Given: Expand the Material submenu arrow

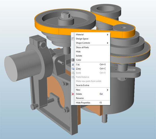Looking at the screenshot, I should (108, 35).
